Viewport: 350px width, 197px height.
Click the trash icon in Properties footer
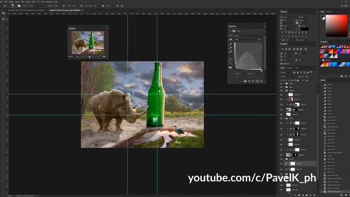261,81
